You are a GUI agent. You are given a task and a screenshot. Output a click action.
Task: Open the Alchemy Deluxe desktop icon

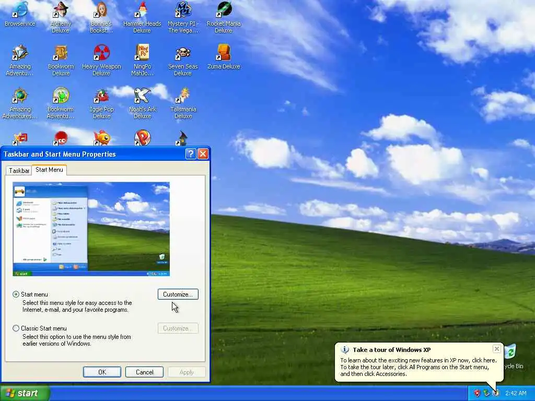[61, 17]
